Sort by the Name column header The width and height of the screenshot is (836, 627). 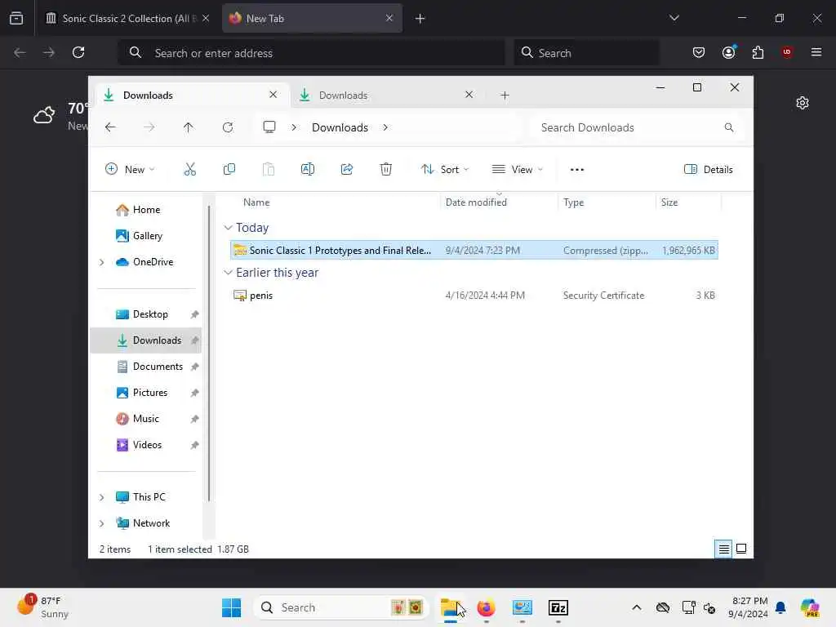click(256, 202)
